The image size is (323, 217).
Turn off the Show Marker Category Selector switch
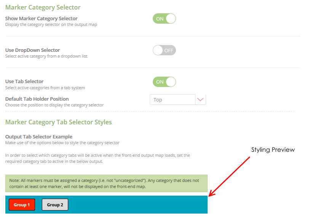tap(164, 19)
